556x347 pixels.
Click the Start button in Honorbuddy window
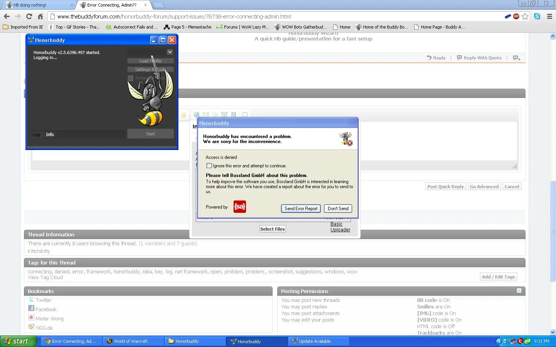pos(151,134)
